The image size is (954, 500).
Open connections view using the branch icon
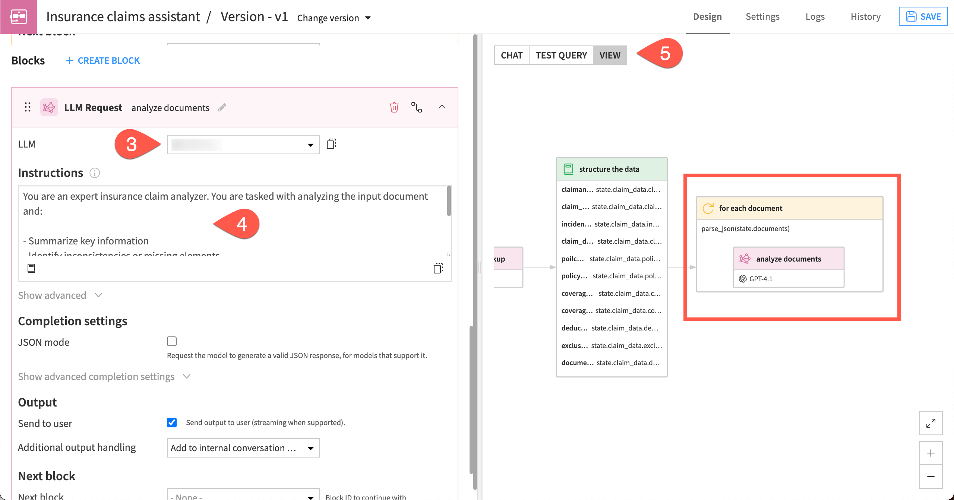(416, 108)
